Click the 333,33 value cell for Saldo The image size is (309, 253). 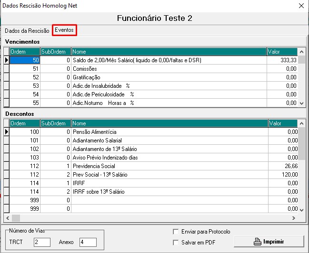[x=283, y=60]
